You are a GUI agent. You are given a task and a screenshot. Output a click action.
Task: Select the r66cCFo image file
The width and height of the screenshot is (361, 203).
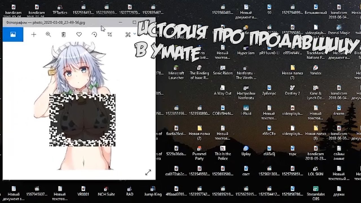pos(269,131)
